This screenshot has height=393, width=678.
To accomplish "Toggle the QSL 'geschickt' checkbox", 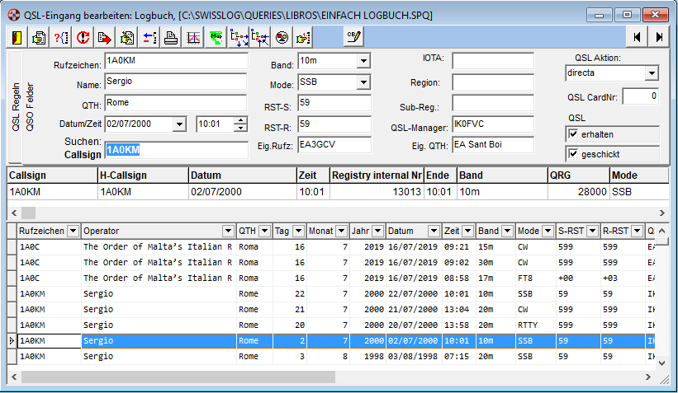I will click(x=574, y=153).
